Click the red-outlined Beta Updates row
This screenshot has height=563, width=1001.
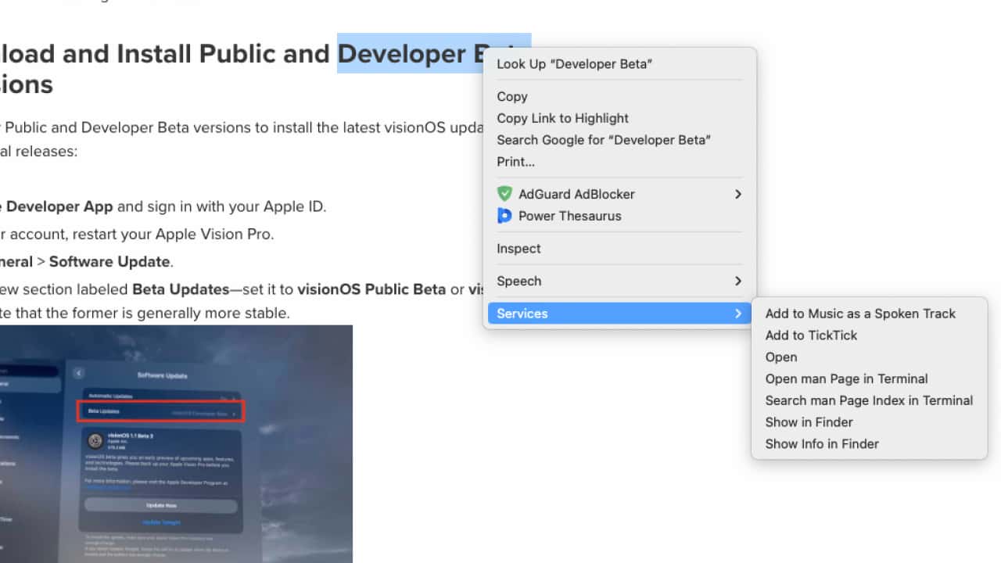pyautogui.click(x=160, y=411)
